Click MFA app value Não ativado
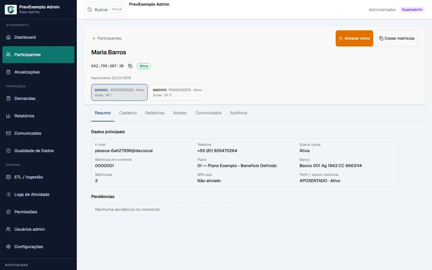 pos(209,181)
